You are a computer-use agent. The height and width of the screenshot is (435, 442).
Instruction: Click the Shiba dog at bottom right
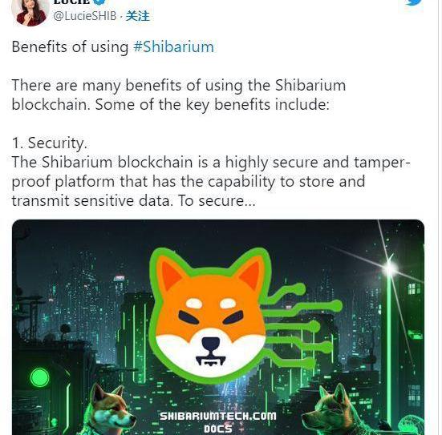[334, 410]
